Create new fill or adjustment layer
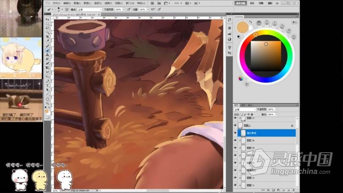 279,190
